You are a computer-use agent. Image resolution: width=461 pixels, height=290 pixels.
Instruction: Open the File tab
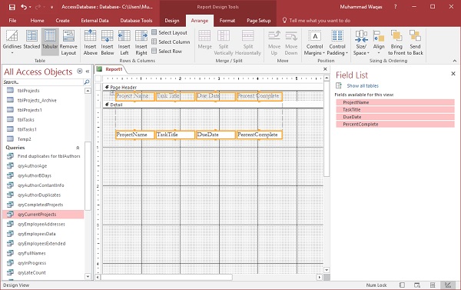[12, 21]
